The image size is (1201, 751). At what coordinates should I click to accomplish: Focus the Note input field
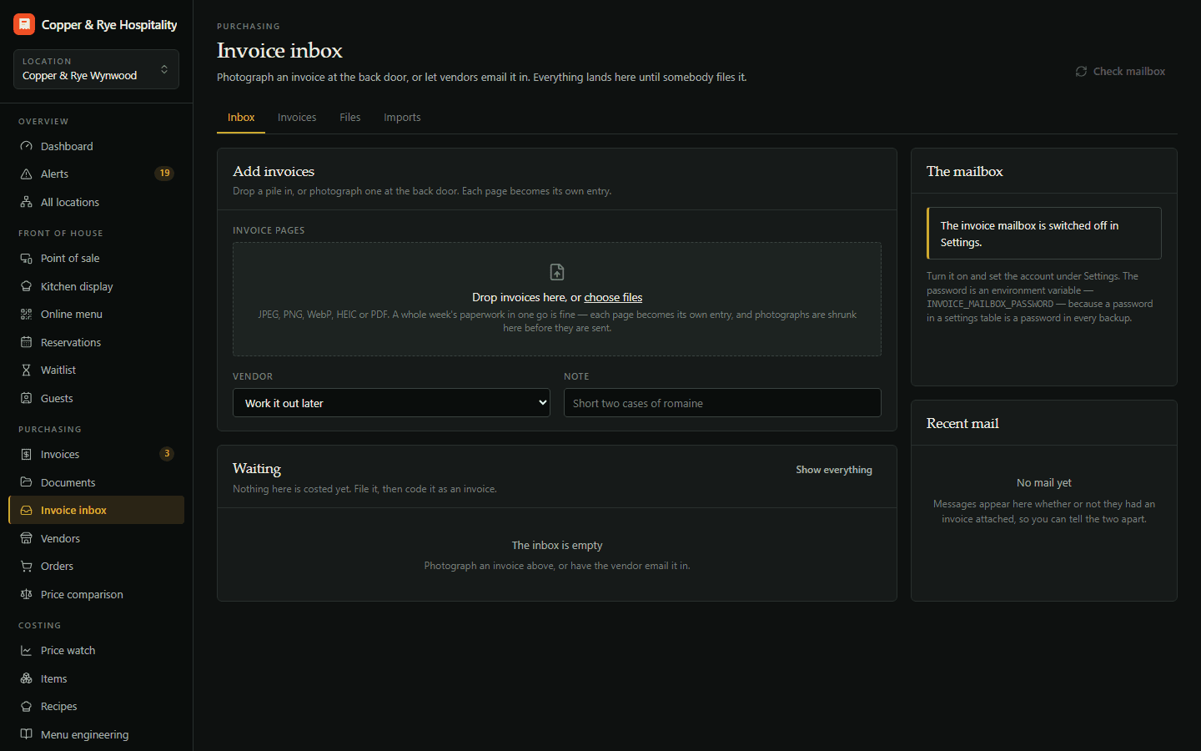[722, 403]
